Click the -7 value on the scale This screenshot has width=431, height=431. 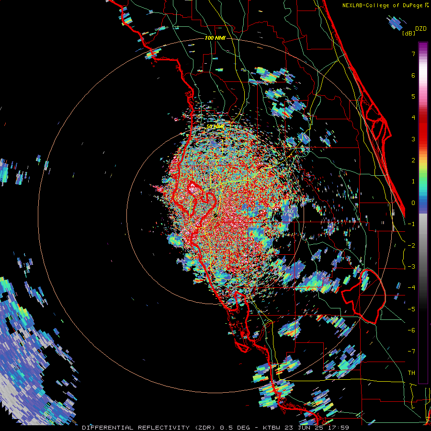(411, 352)
